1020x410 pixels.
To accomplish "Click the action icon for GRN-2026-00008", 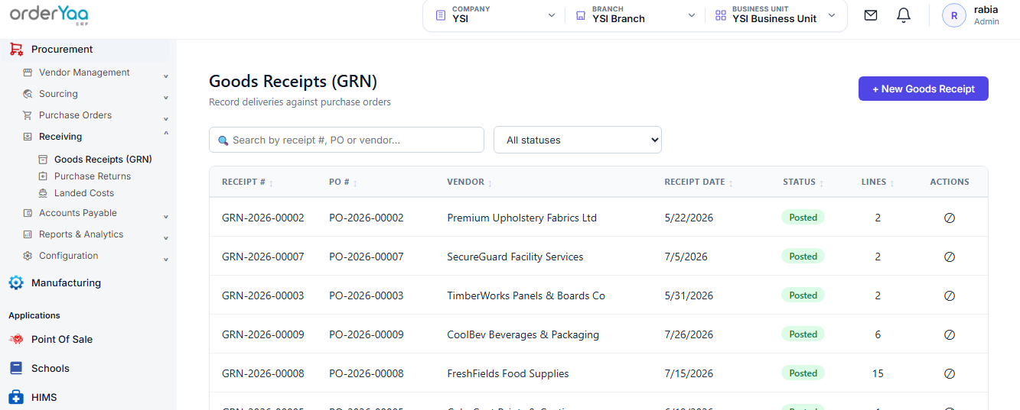I will pos(950,373).
